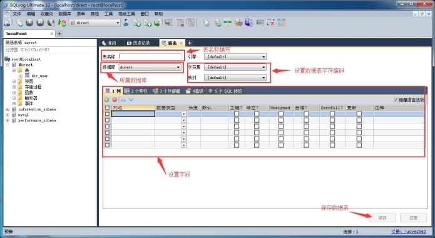Switch to the 5 个 SQL 预览 tab
Image resolution: width=435 pixels, height=238 pixels.
click(x=225, y=91)
